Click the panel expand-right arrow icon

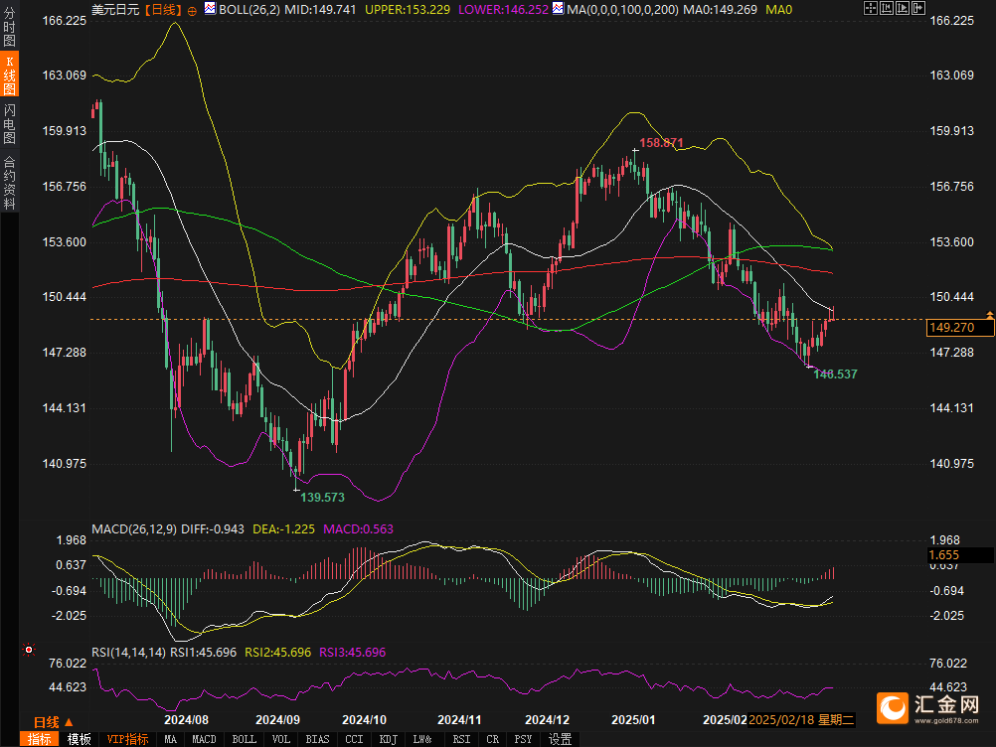tap(918, 8)
